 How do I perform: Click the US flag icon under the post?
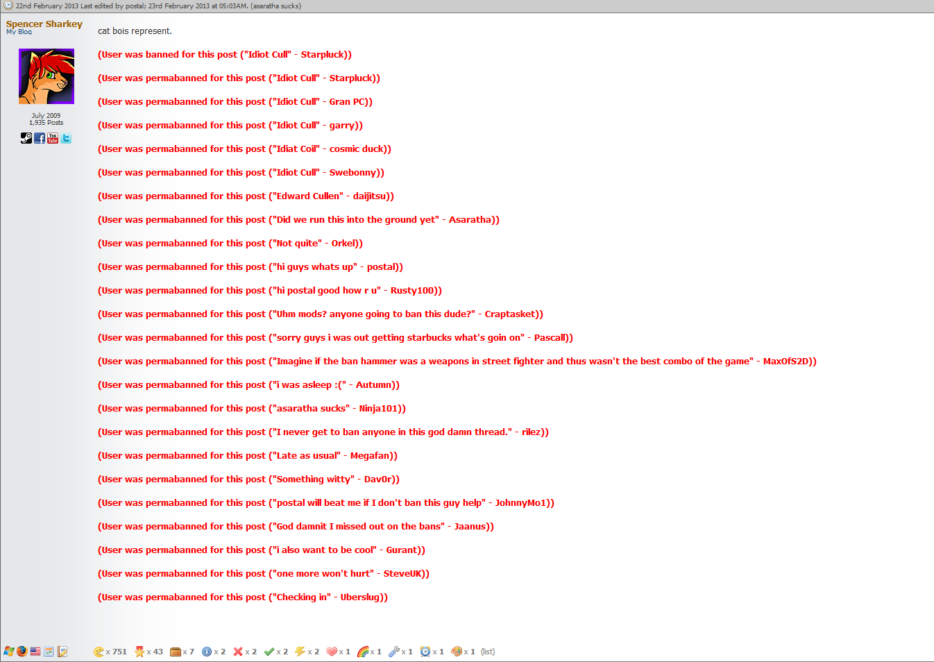(x=35, y=652)
